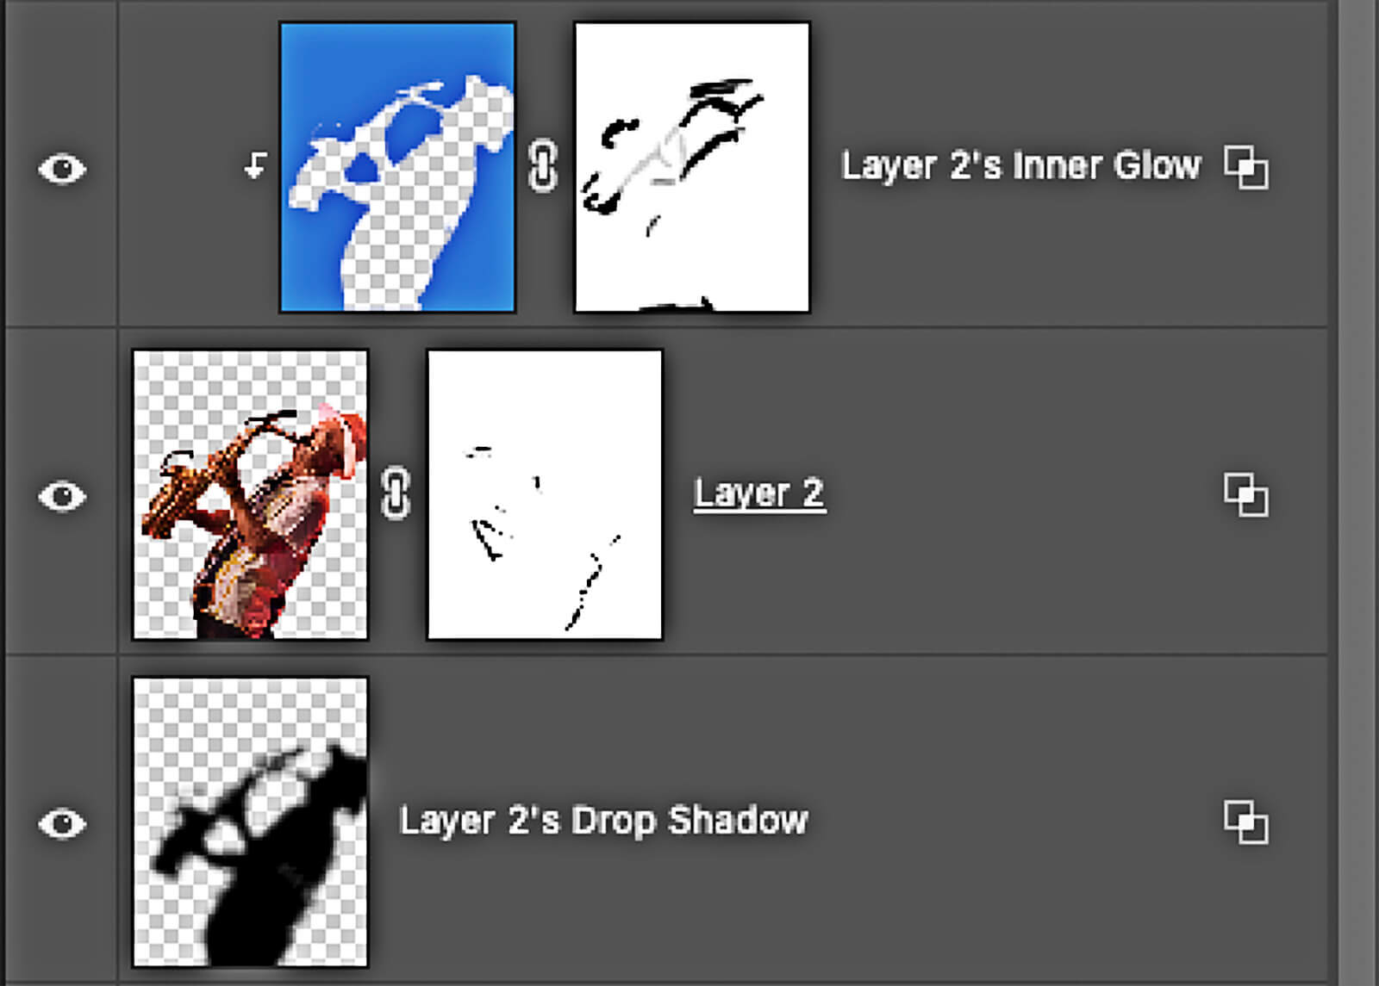Click the Layer 2's Inner Glow layer name
This screenshot has height=986, width=1379.
(x=1020, y=165)
